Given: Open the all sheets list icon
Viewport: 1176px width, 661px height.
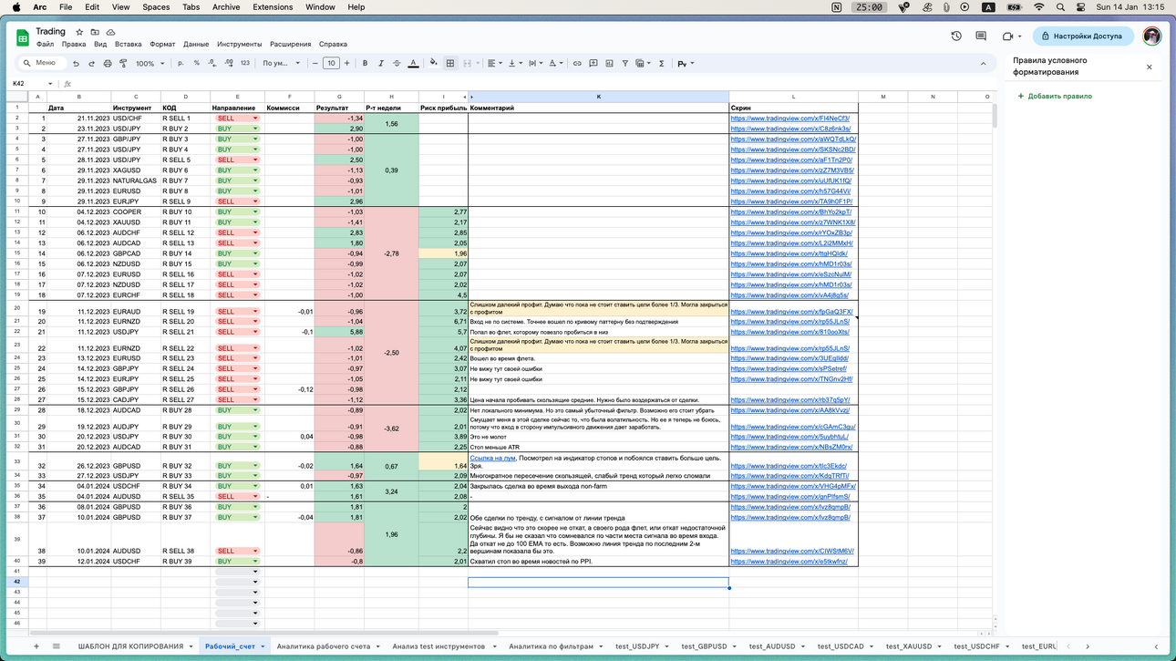Looking at the screenshot, I should click(56, 646).
